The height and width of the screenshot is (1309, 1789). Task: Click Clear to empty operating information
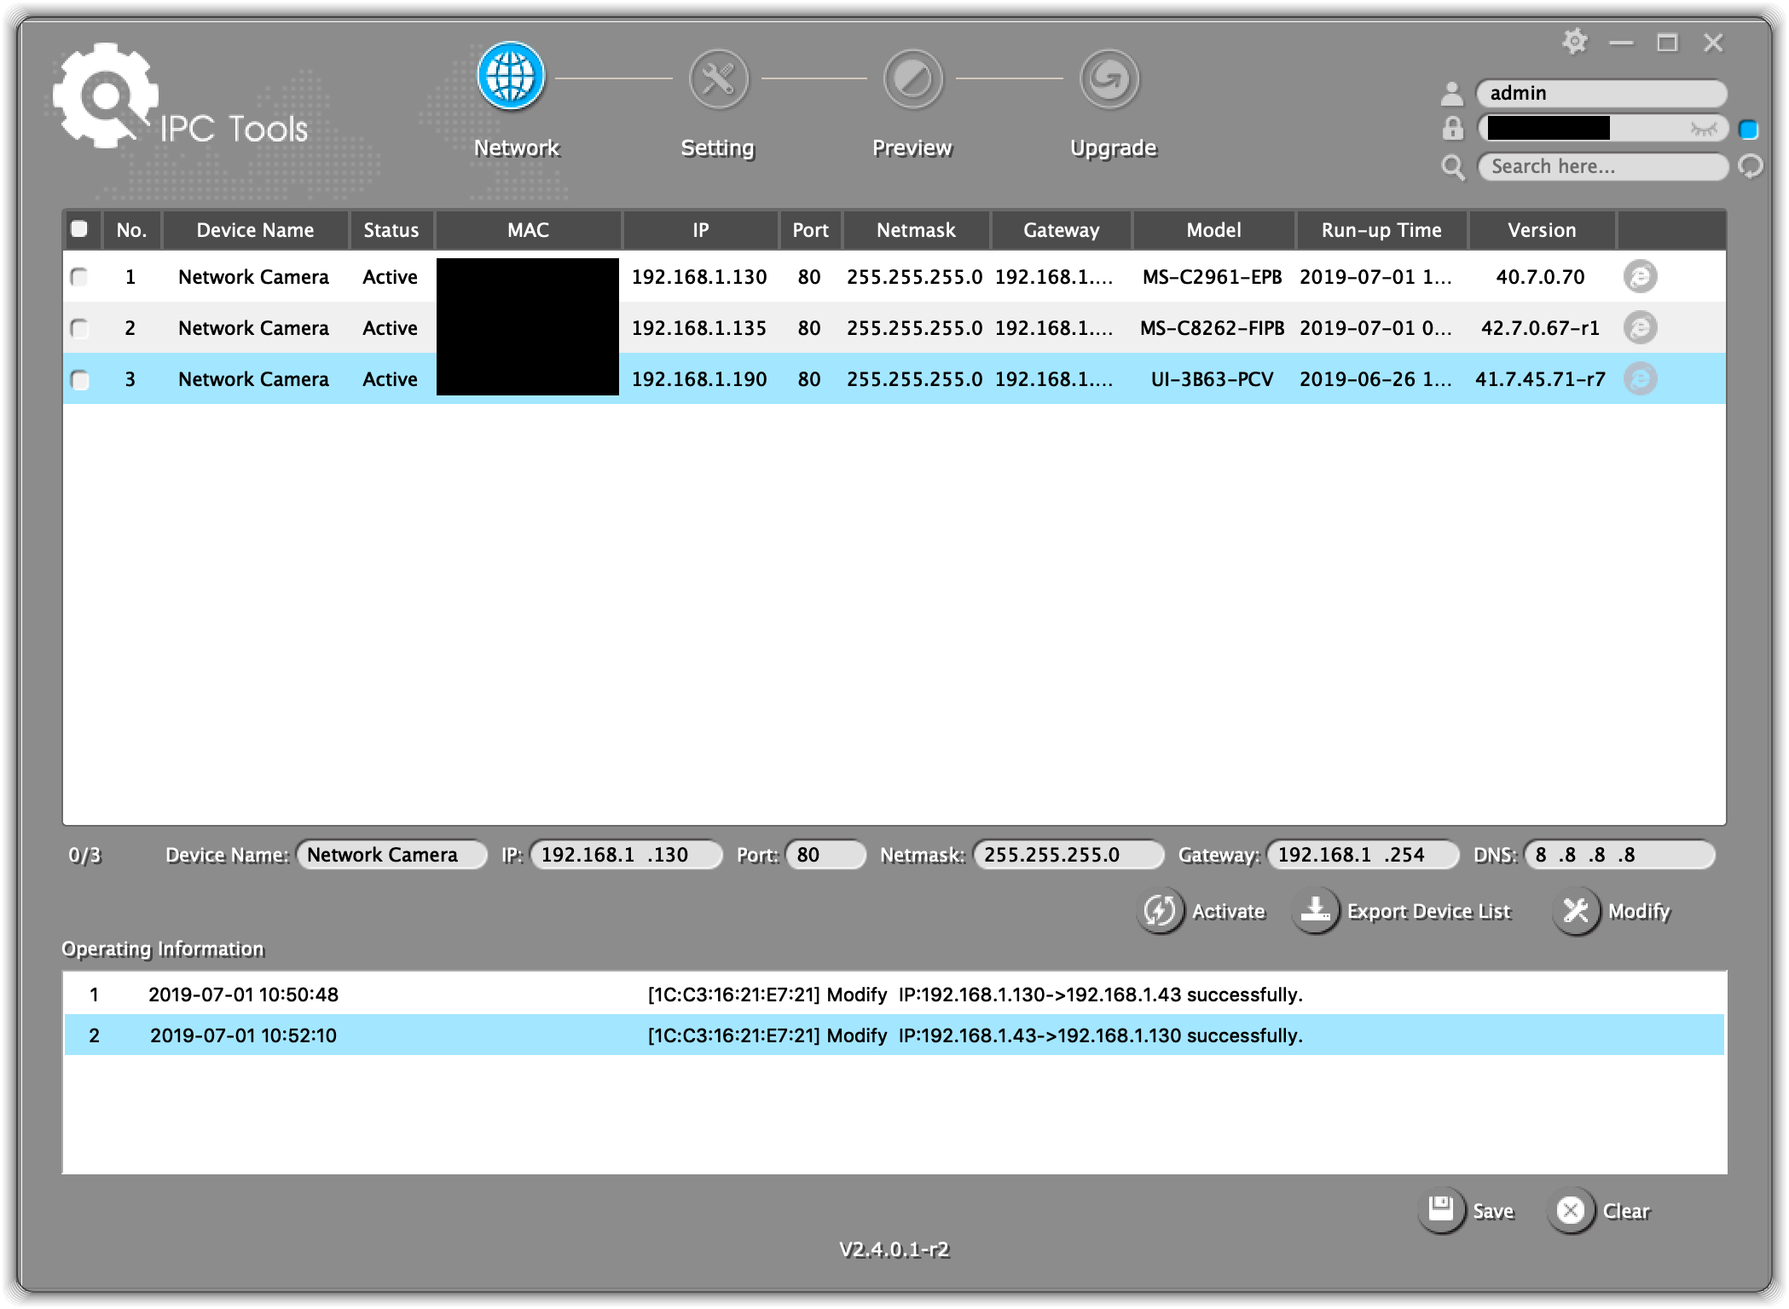[x=1601, y=1209]
